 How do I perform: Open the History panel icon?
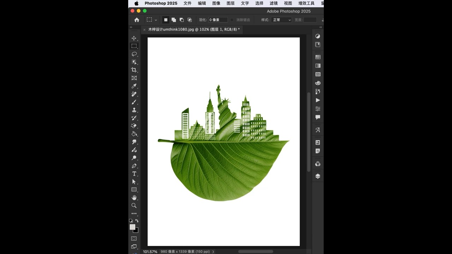[318, 92]
